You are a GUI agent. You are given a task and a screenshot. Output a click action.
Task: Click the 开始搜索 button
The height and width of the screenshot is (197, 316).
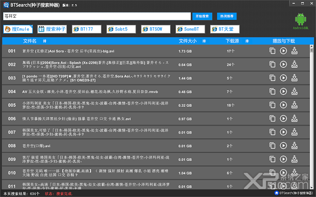(x=202, y=16)
